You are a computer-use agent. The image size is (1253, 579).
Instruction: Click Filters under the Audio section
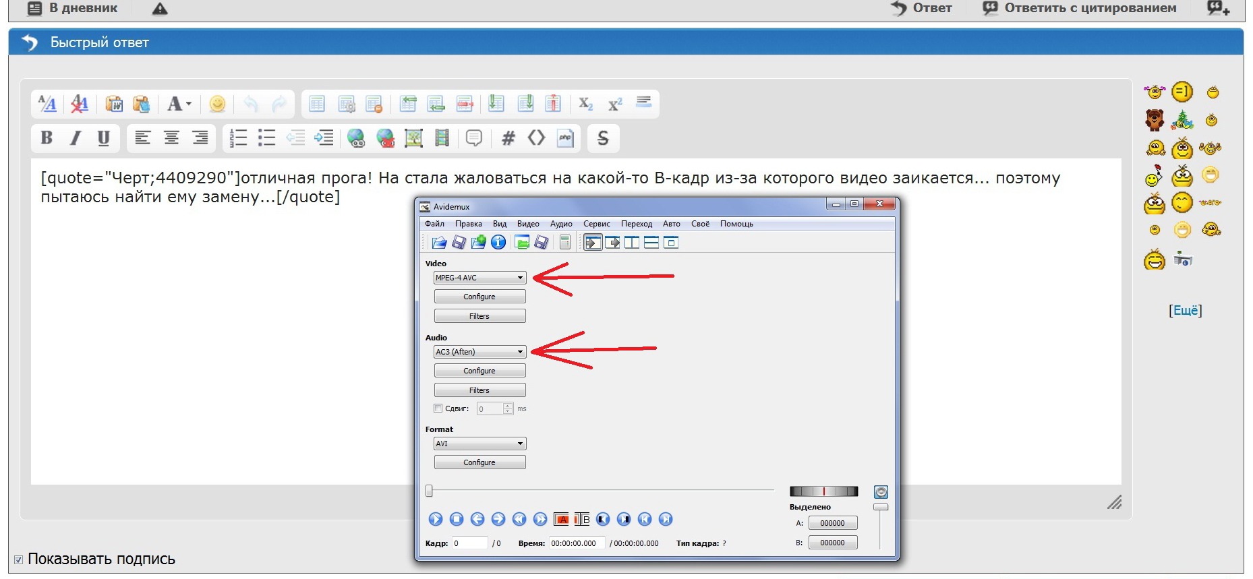[x=479, y=390]
